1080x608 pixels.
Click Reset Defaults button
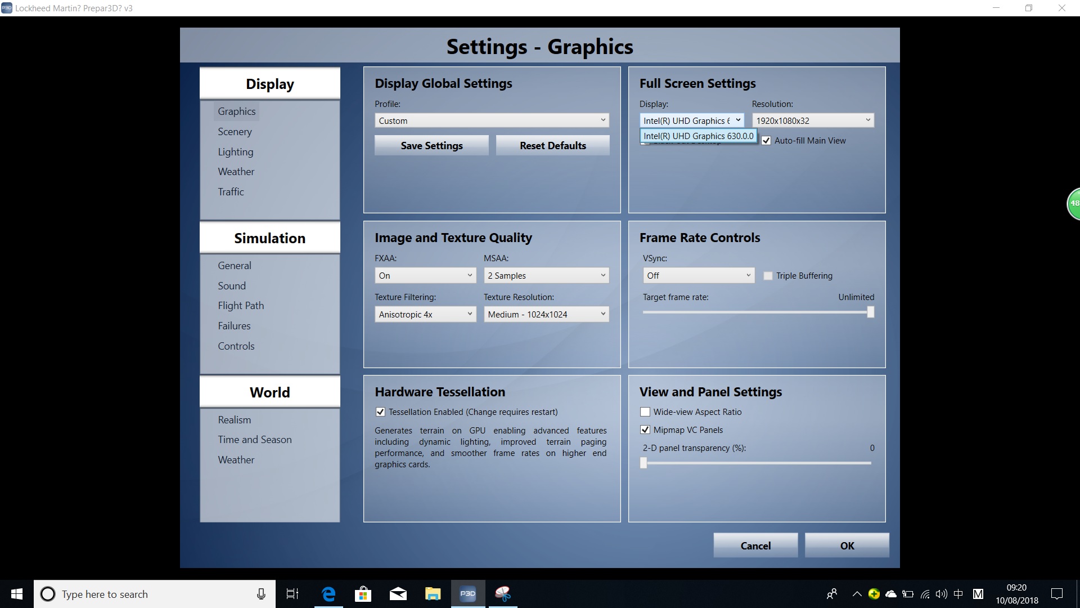click(552, 145)
